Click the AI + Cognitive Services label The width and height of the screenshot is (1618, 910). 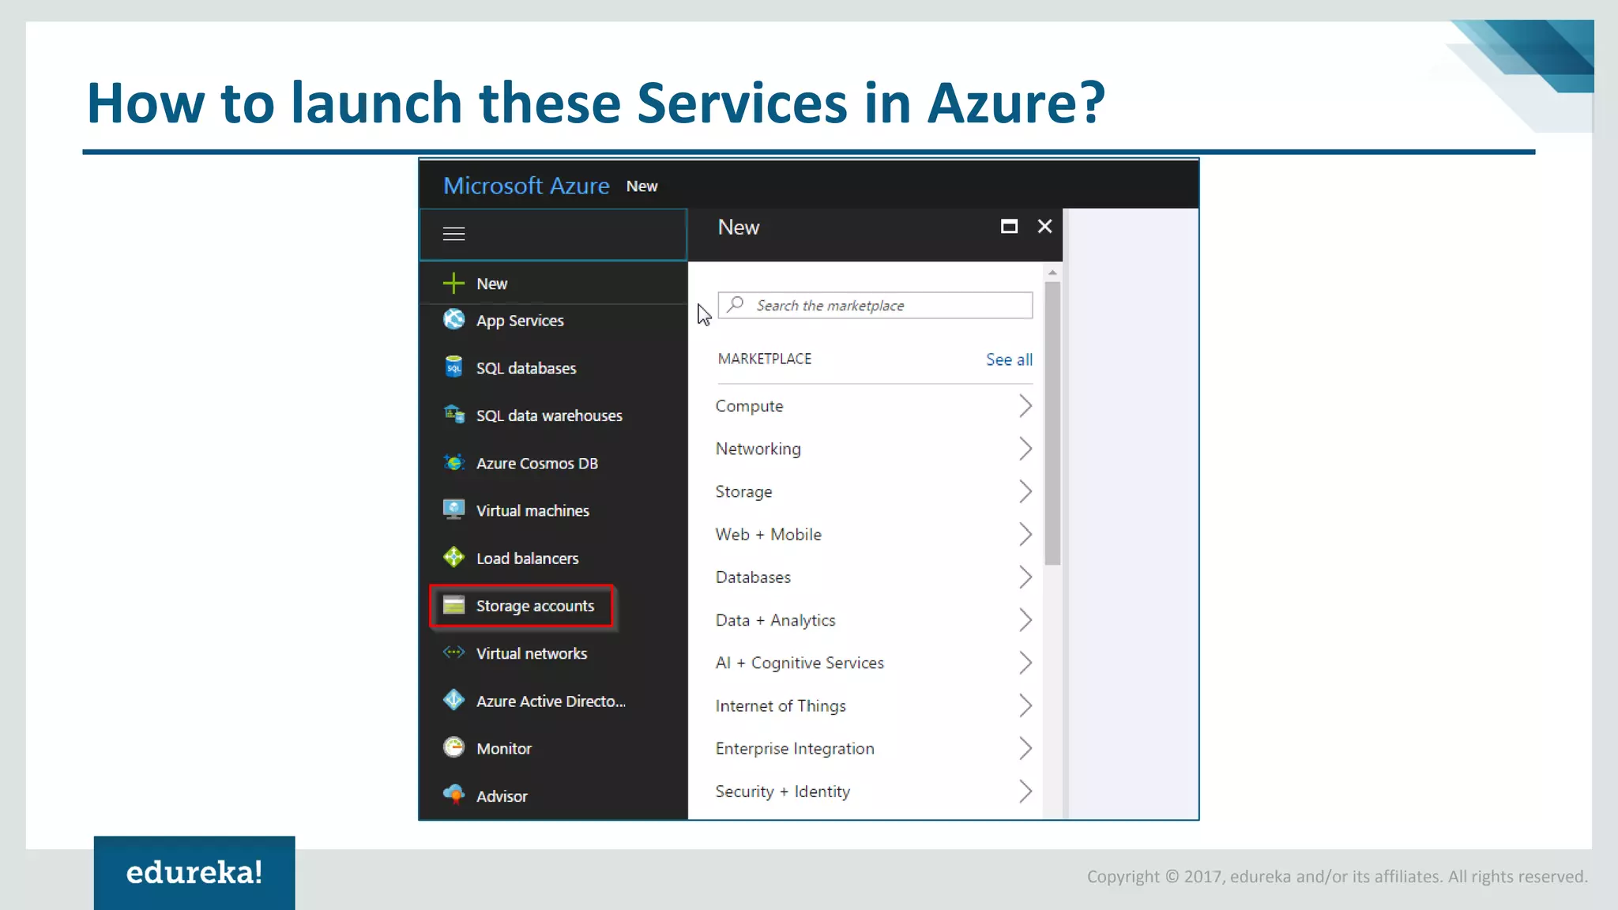(x=800, y=663)
